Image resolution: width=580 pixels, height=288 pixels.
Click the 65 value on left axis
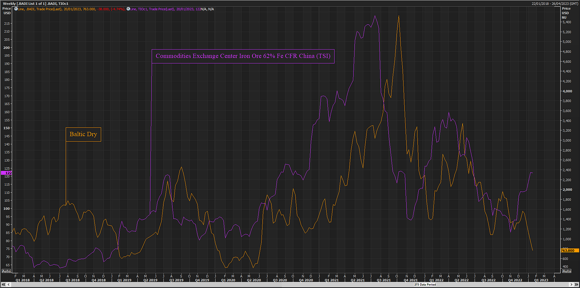(x=7, y=265)
